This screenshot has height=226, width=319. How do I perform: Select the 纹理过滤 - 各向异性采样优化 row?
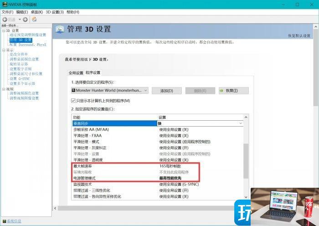pyautogui.click(x=158, y=196)
